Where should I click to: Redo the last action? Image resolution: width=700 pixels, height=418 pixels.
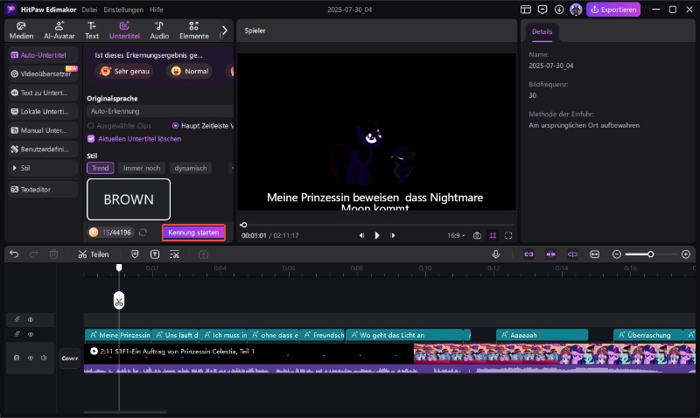click(x=34, y=254)
